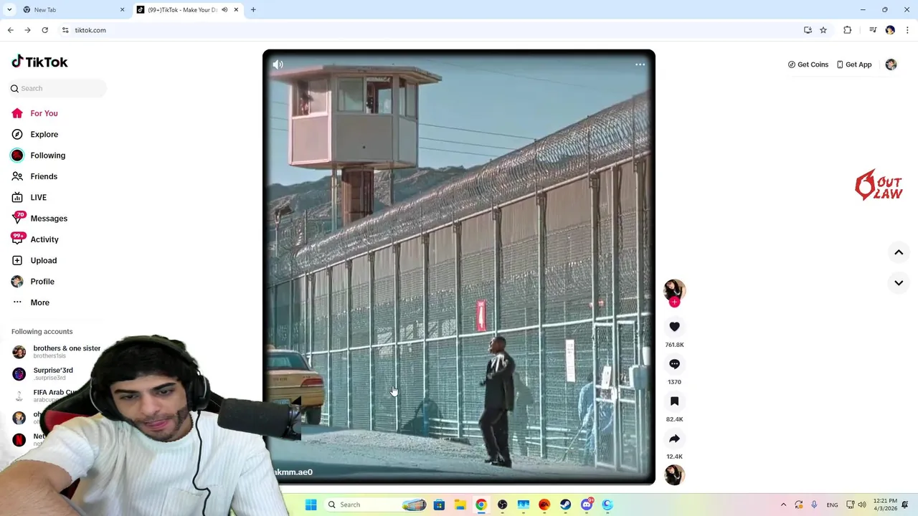Open Chrome media controls icon
This screenshot has height=516, width=918.
873,30
